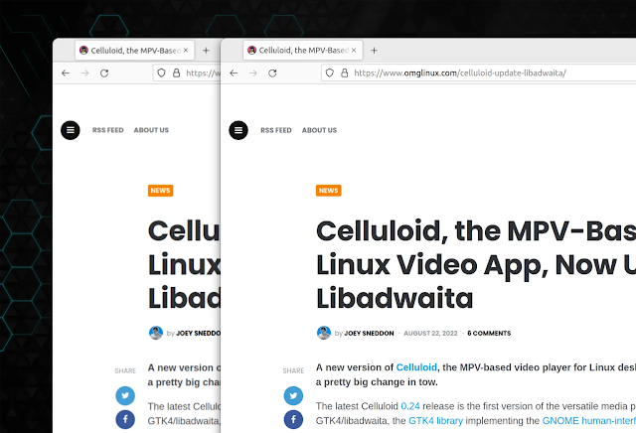The height and width of the screenshot is (433, 636).
Task: Click the shield icon in rear window address bar
Action: tap(161, 72)
